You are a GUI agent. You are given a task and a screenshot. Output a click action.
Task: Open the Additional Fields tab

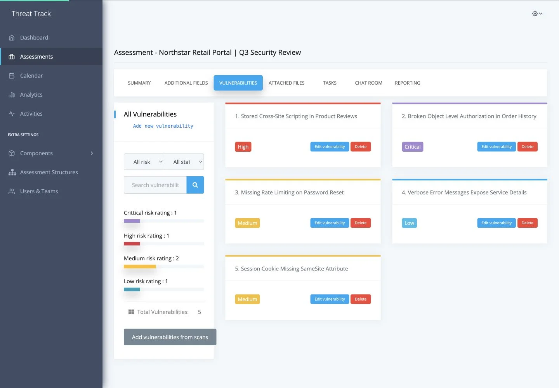click(x=186, y=83)
